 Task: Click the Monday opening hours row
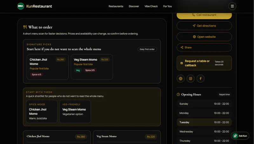pos(204,113)
